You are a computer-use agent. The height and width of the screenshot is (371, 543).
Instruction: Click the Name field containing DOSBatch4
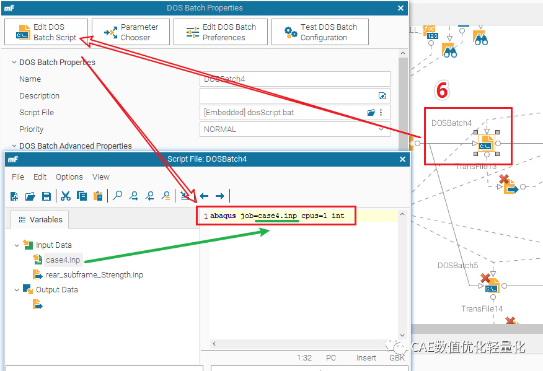(295, 79)
